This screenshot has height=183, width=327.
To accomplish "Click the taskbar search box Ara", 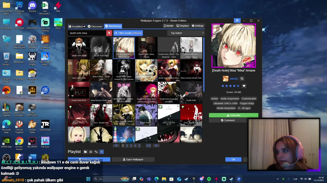I will point(111,179).
